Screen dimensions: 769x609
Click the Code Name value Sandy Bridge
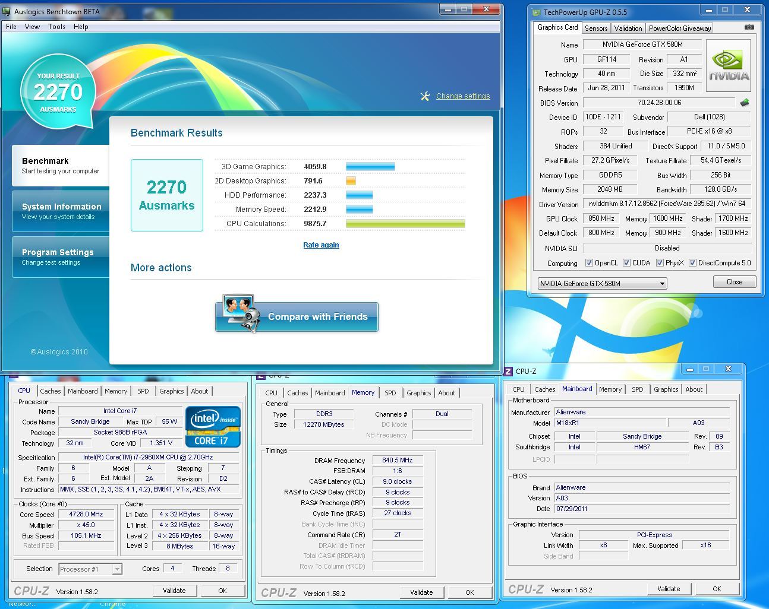[x=90, y=422]
